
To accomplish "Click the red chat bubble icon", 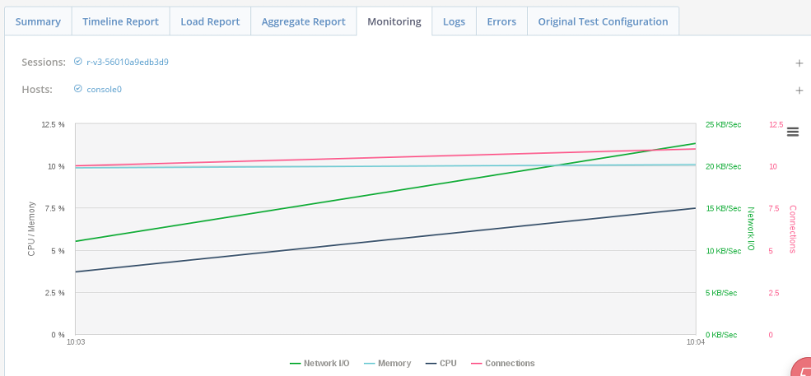I will (x=803, y=369).
